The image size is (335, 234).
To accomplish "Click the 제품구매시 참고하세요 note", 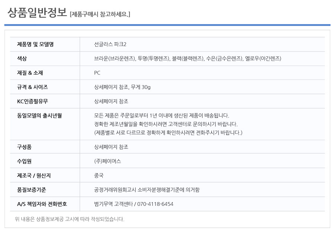I will tap(100, 14).
